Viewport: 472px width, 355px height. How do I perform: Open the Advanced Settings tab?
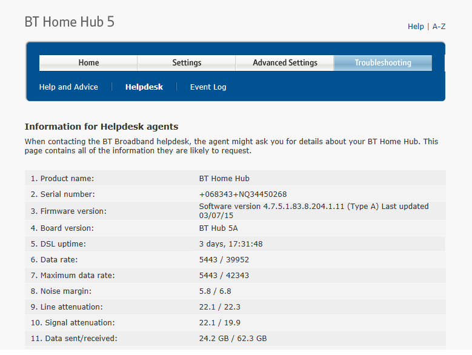(x=285, y=63)
